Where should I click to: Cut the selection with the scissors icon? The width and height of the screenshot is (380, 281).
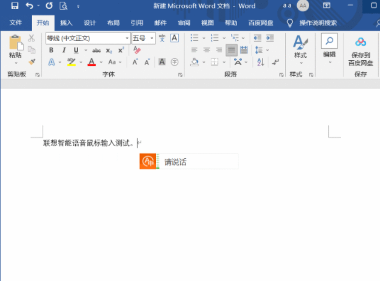pyautogui.click(x=31, y=38)
